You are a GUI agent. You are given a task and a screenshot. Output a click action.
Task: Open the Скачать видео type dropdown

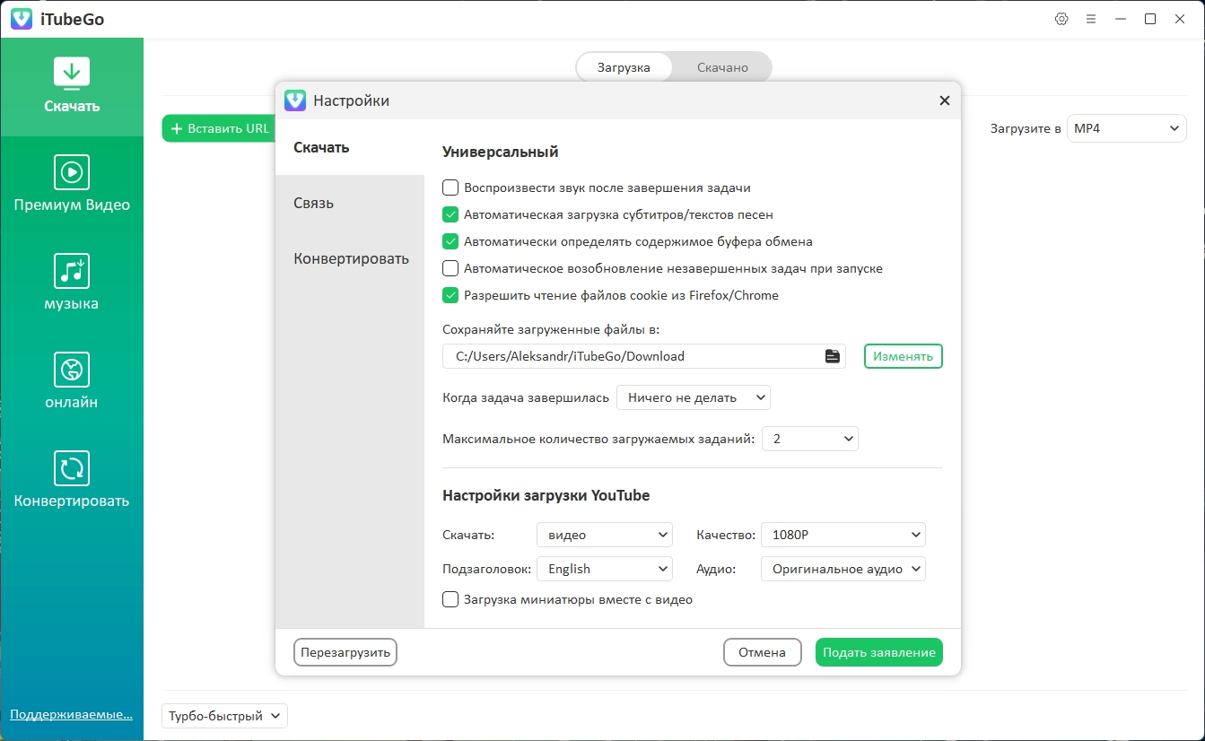point(604,535)
